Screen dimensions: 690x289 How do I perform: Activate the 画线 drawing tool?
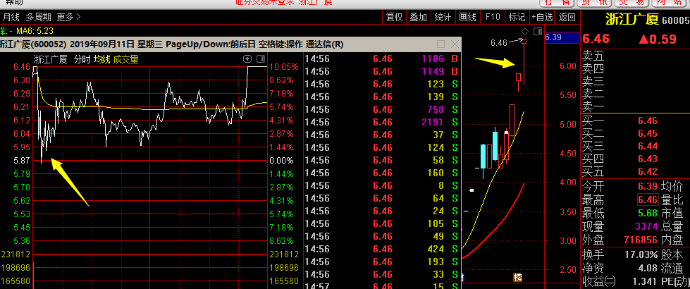pyautogui.click(x=468, y=17)
